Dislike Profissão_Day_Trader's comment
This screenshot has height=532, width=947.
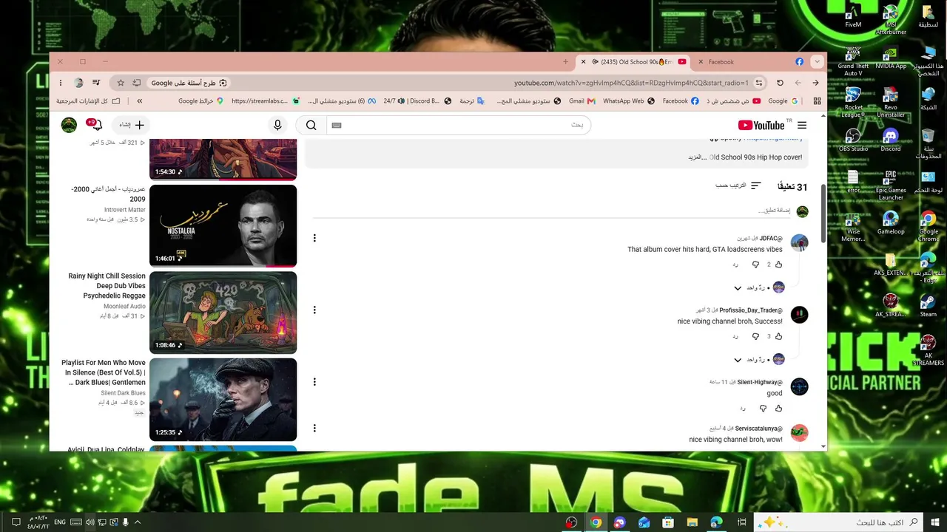pyautogui.click(x=755, y=337)
